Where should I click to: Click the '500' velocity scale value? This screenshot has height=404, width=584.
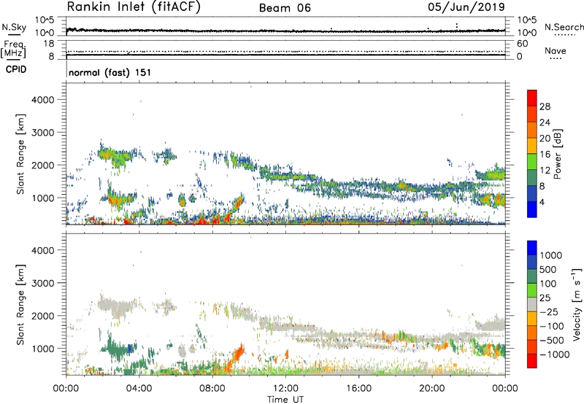tap(548, 269)
